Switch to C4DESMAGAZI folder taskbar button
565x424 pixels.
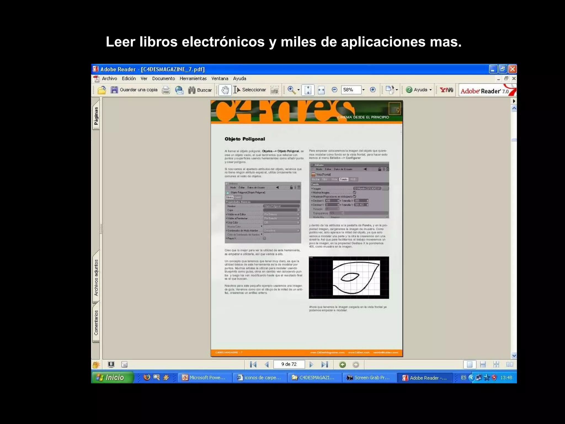[x=314, y=378]
